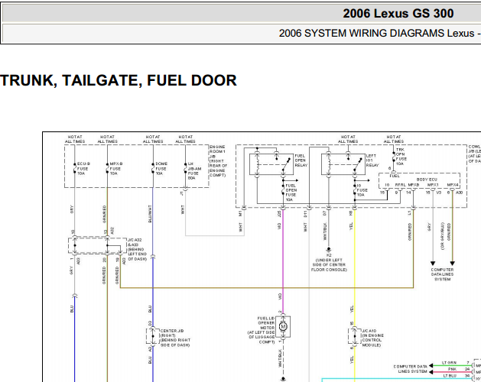481x382 pixels.
Task: Click the 'ENGINE ROOM 1 J/B' location label
Action: [218, 161]
